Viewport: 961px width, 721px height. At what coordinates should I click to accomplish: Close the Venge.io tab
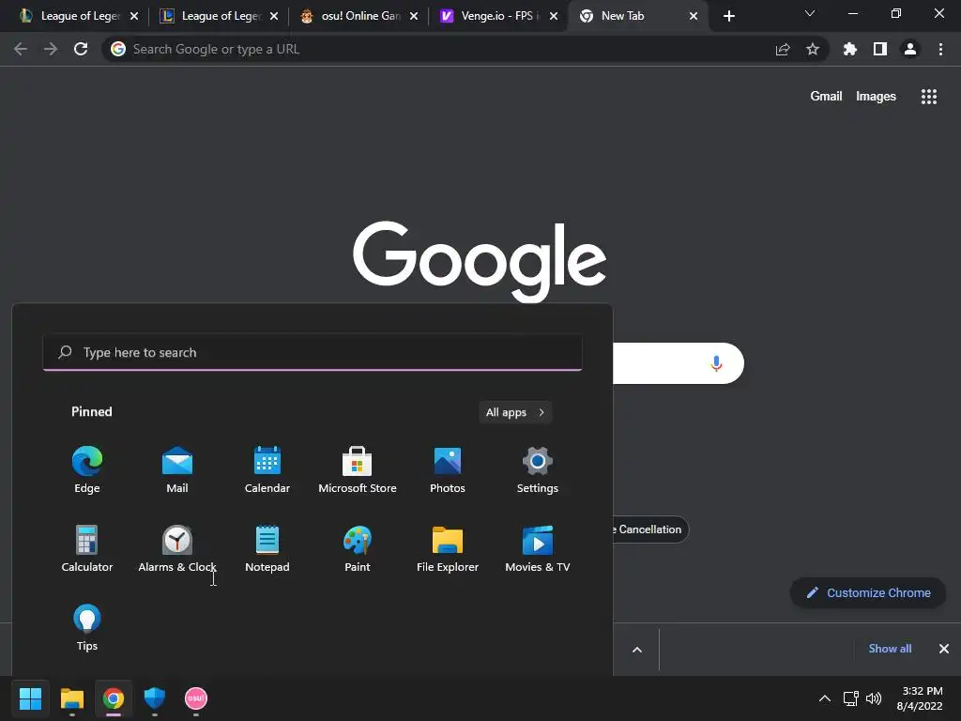tap(554, 16)
